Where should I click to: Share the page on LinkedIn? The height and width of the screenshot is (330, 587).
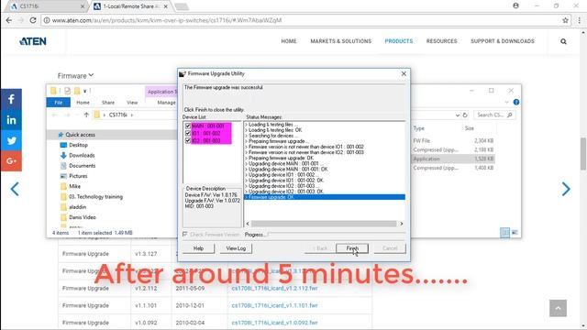click(11, 120)
